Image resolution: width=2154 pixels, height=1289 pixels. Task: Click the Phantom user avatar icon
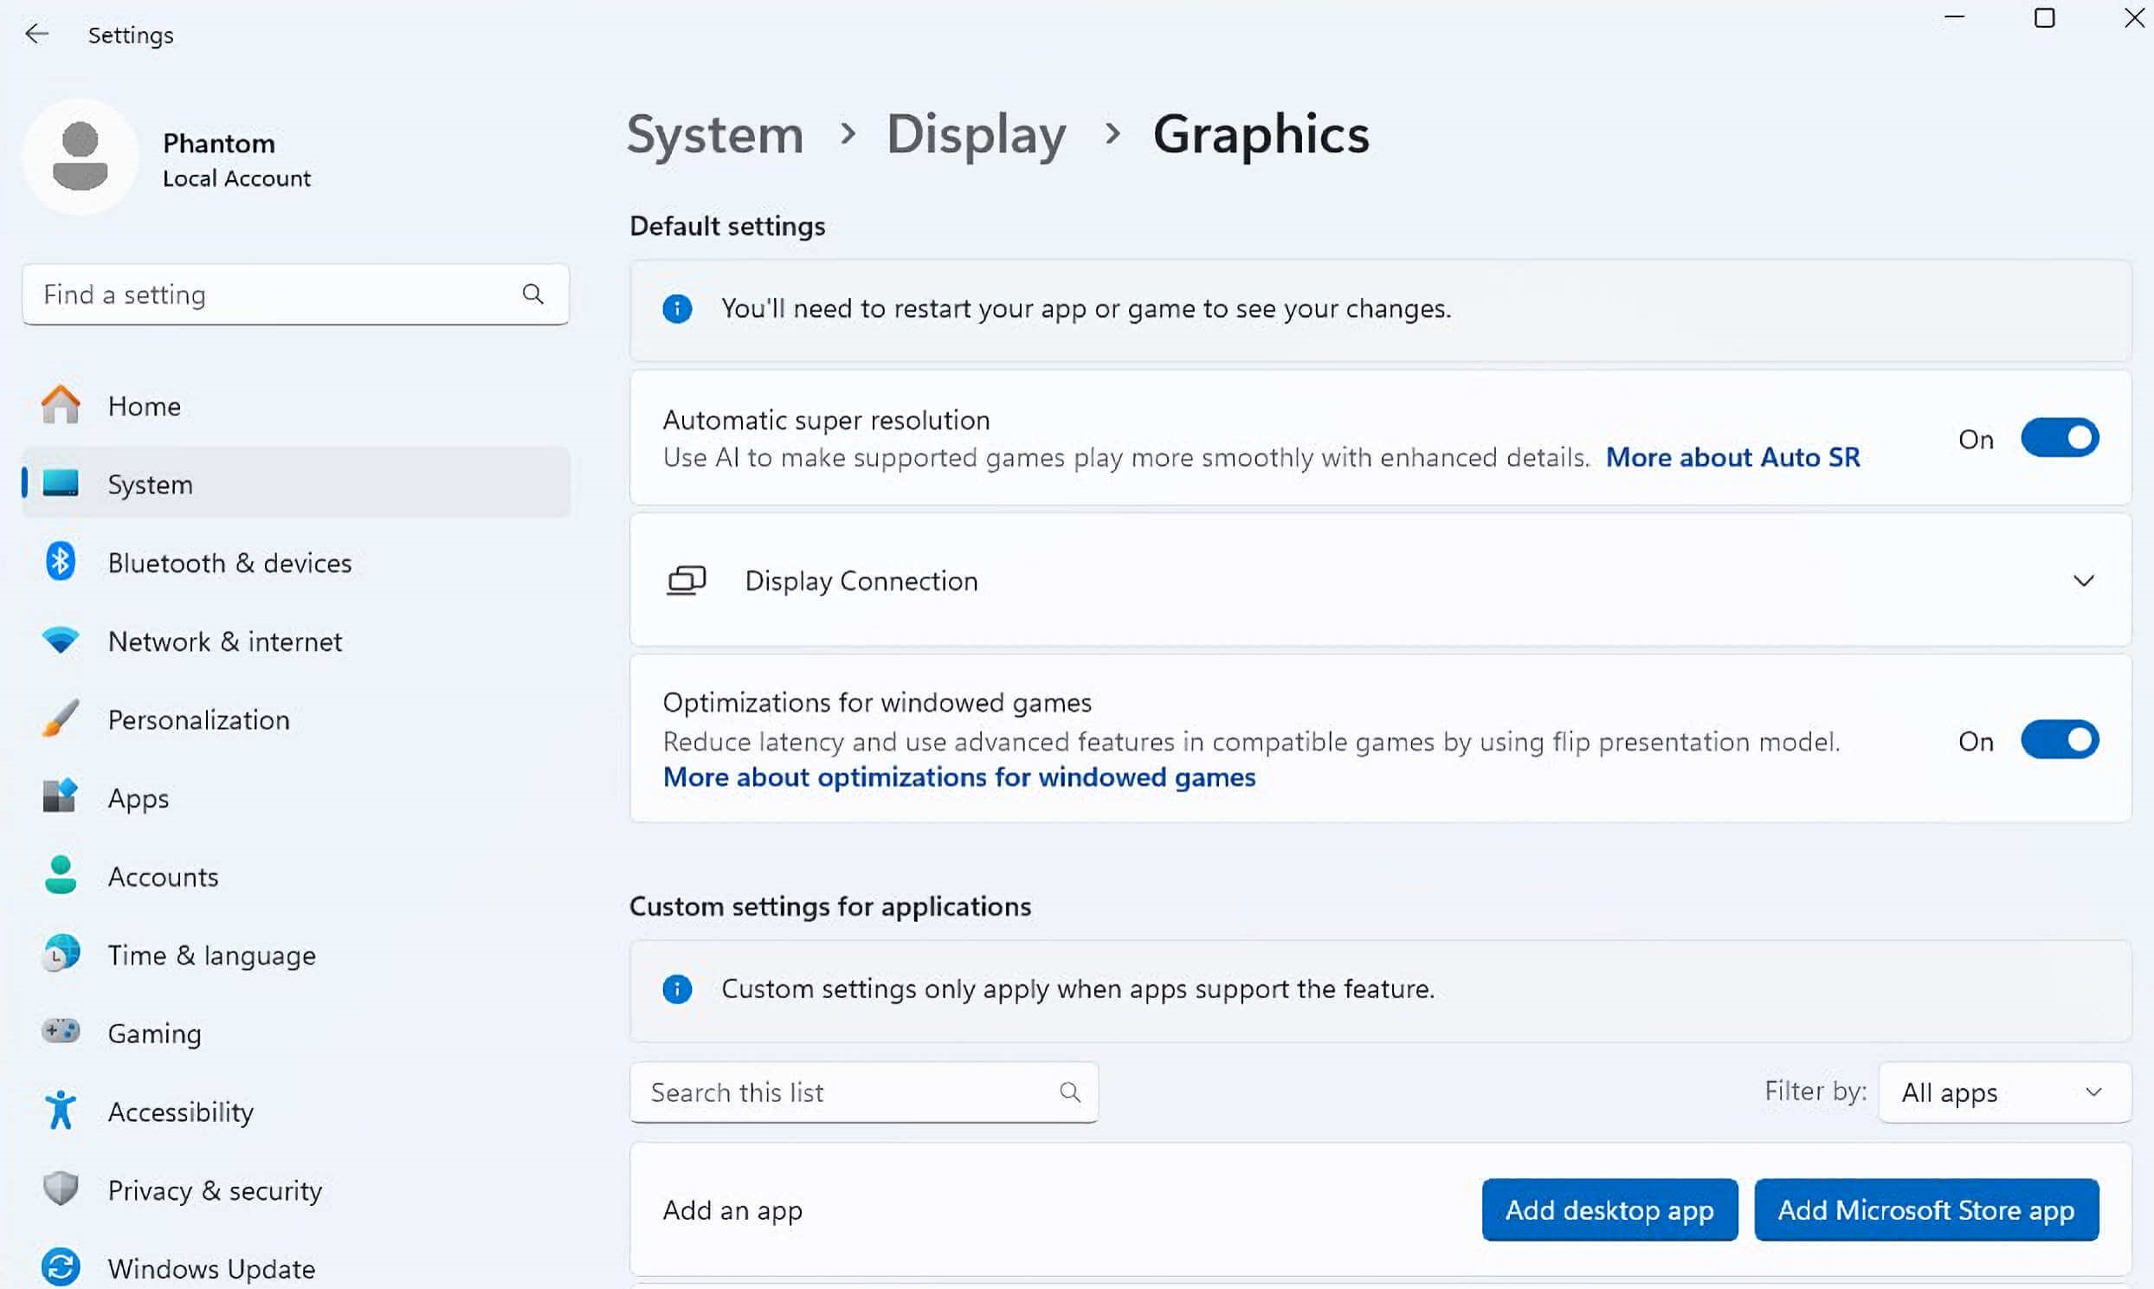[x=80, y=157]
